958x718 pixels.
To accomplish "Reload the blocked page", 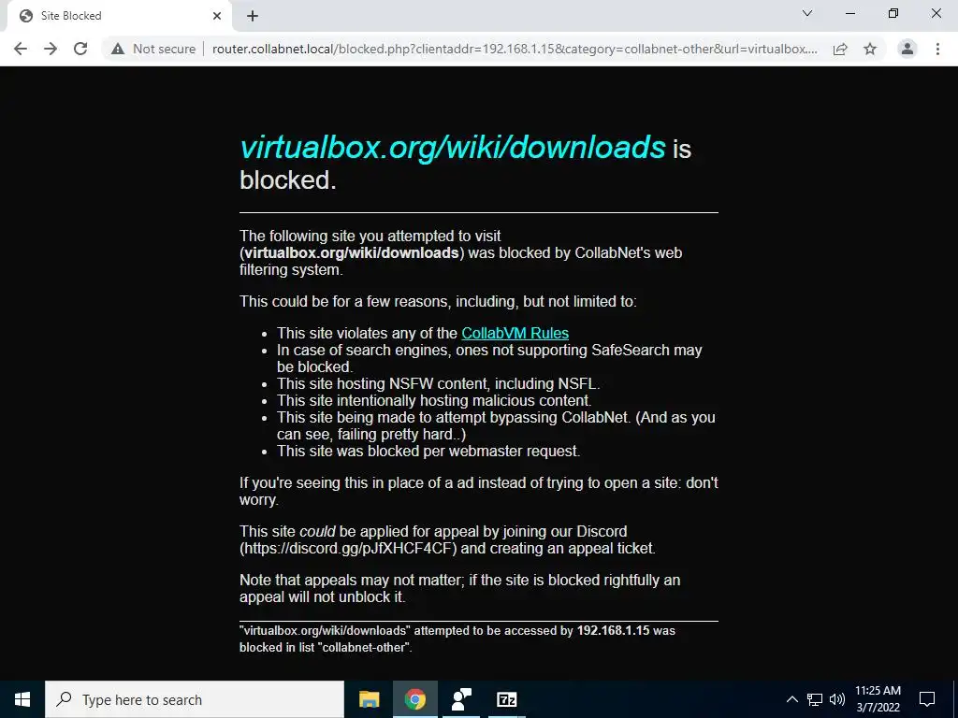I will [80, 49].
